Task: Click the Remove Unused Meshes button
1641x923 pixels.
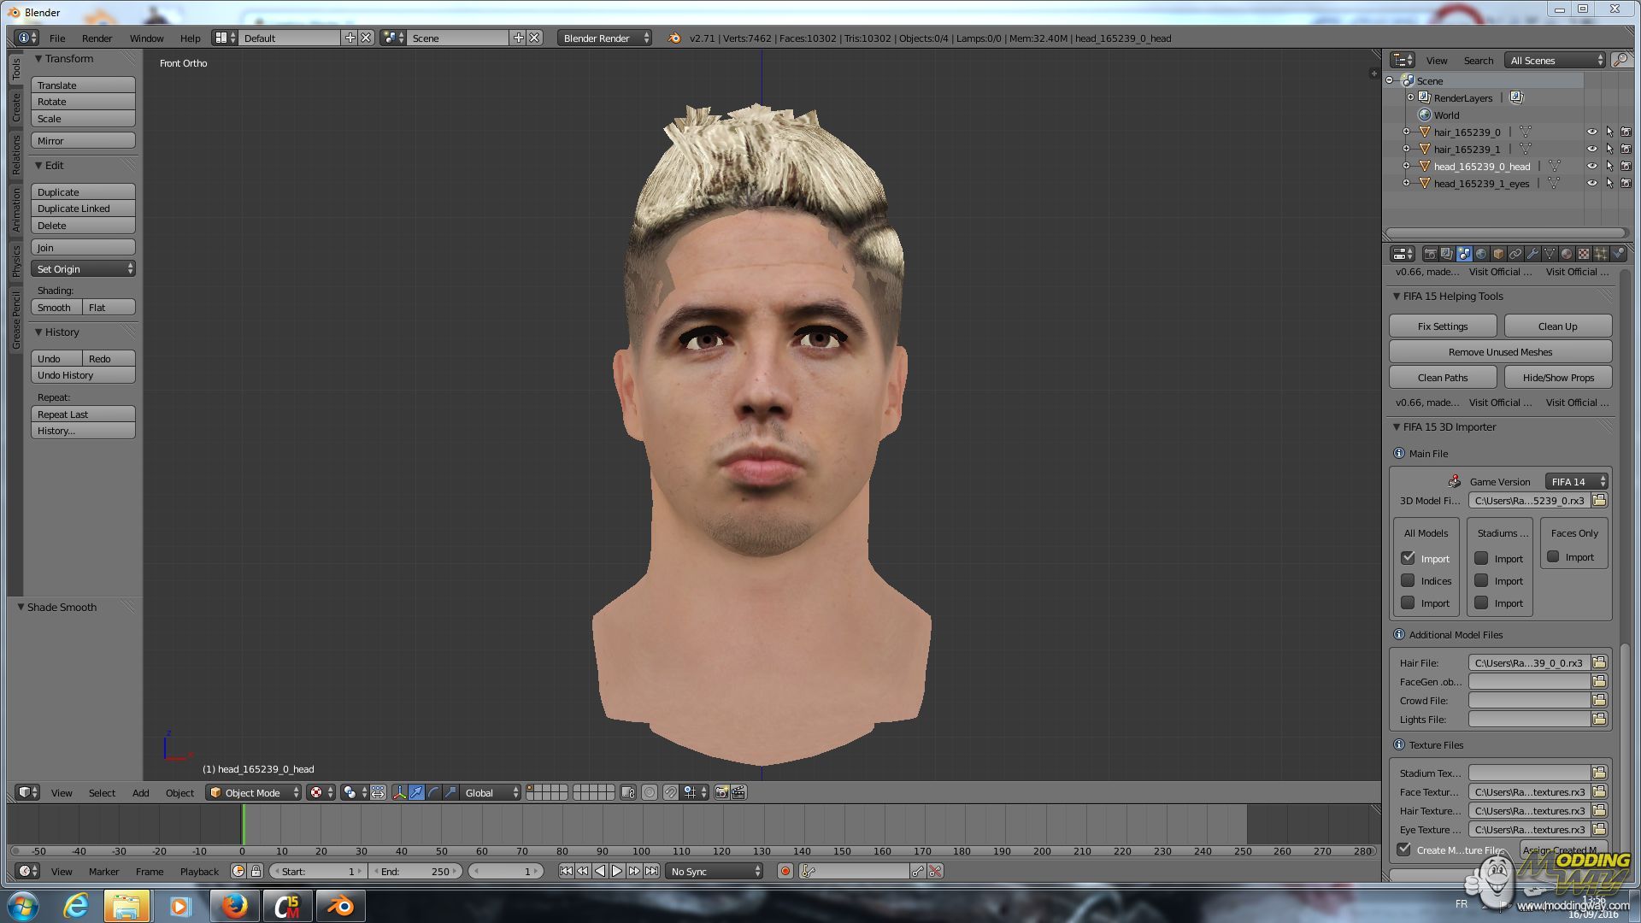Action: (x=1500, y=352)
